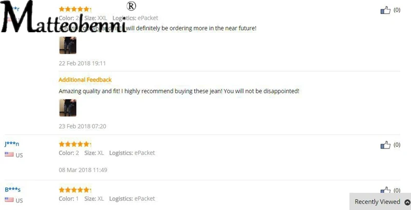411x210 pixels.
Task: Open the first review's photo thumbnail
Action: click(68, 45)
